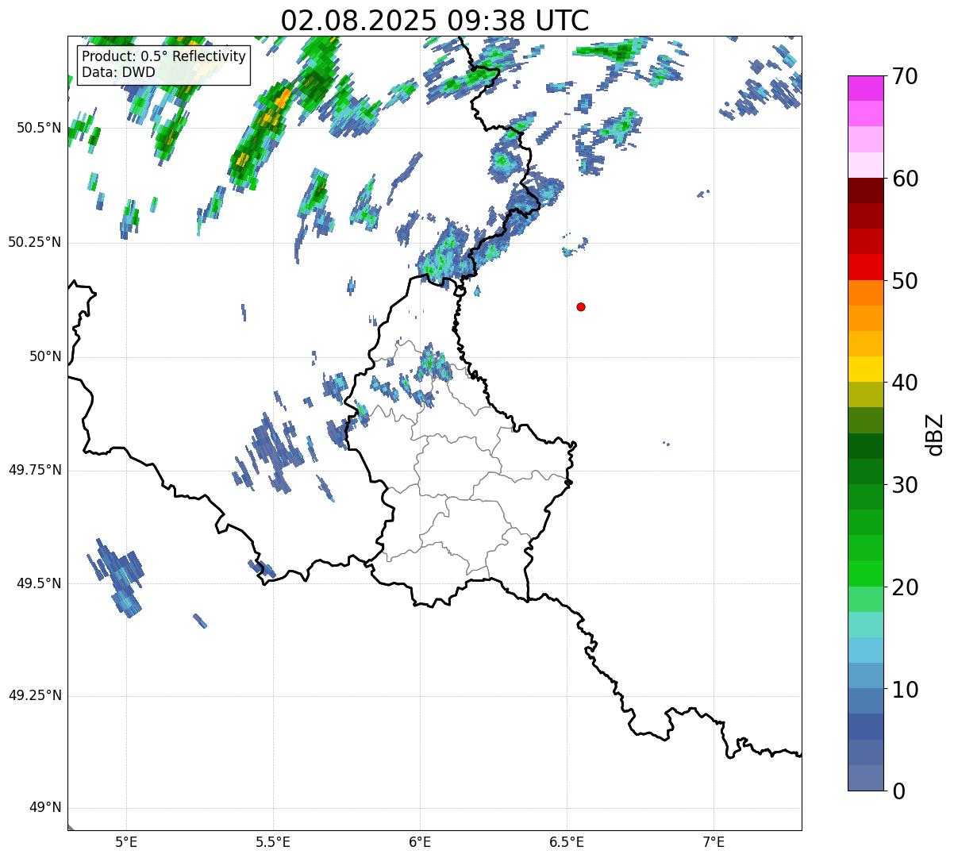
Task: Click the 50°N latitude label
Action: pos(46,356)
